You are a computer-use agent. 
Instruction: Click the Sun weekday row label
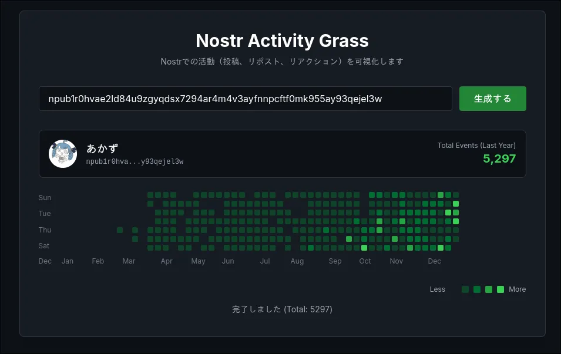(x=45, y=198)
